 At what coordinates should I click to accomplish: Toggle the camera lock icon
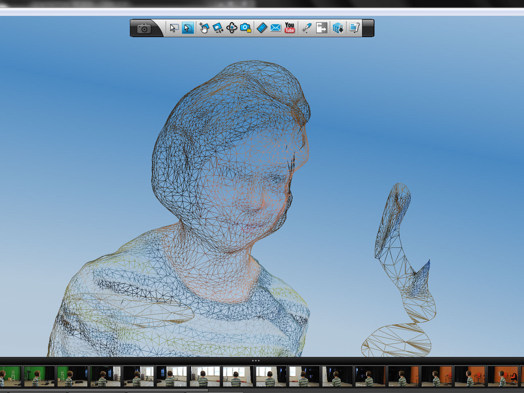click(x=246, y=28)
